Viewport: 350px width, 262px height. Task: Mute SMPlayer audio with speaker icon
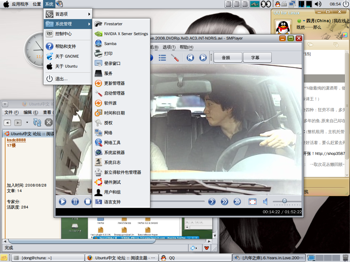[265, 202]
